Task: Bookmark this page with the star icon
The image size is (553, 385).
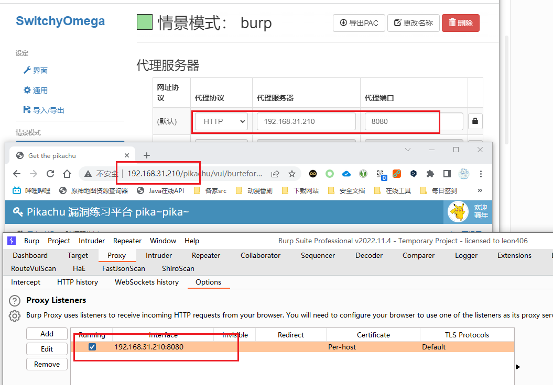Action: pos(292,174)
